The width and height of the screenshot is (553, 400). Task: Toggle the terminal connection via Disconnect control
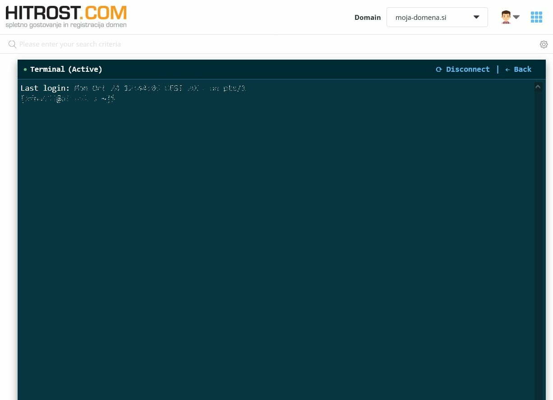click(x=468, y=69)
